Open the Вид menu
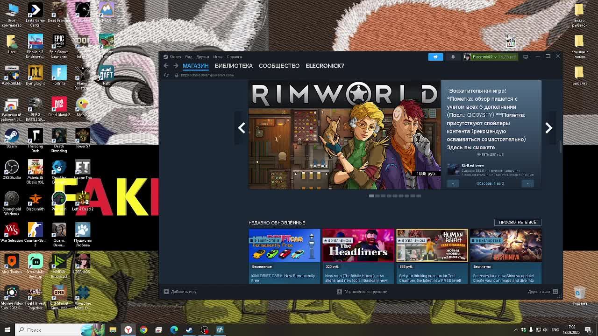598x336 pixels. pyautogui.click(x=189, y=57)
